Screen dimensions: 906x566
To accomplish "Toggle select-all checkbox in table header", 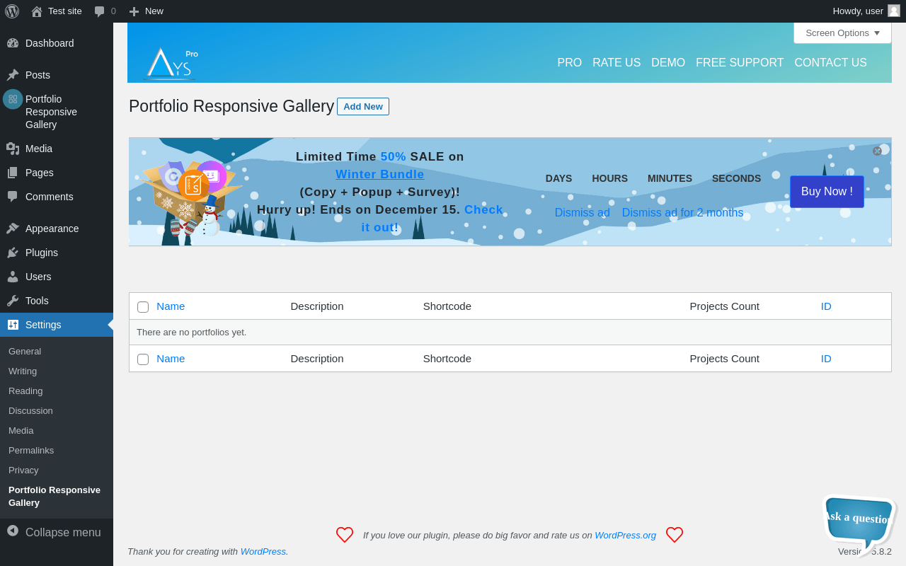I will (x=143, y=307).
